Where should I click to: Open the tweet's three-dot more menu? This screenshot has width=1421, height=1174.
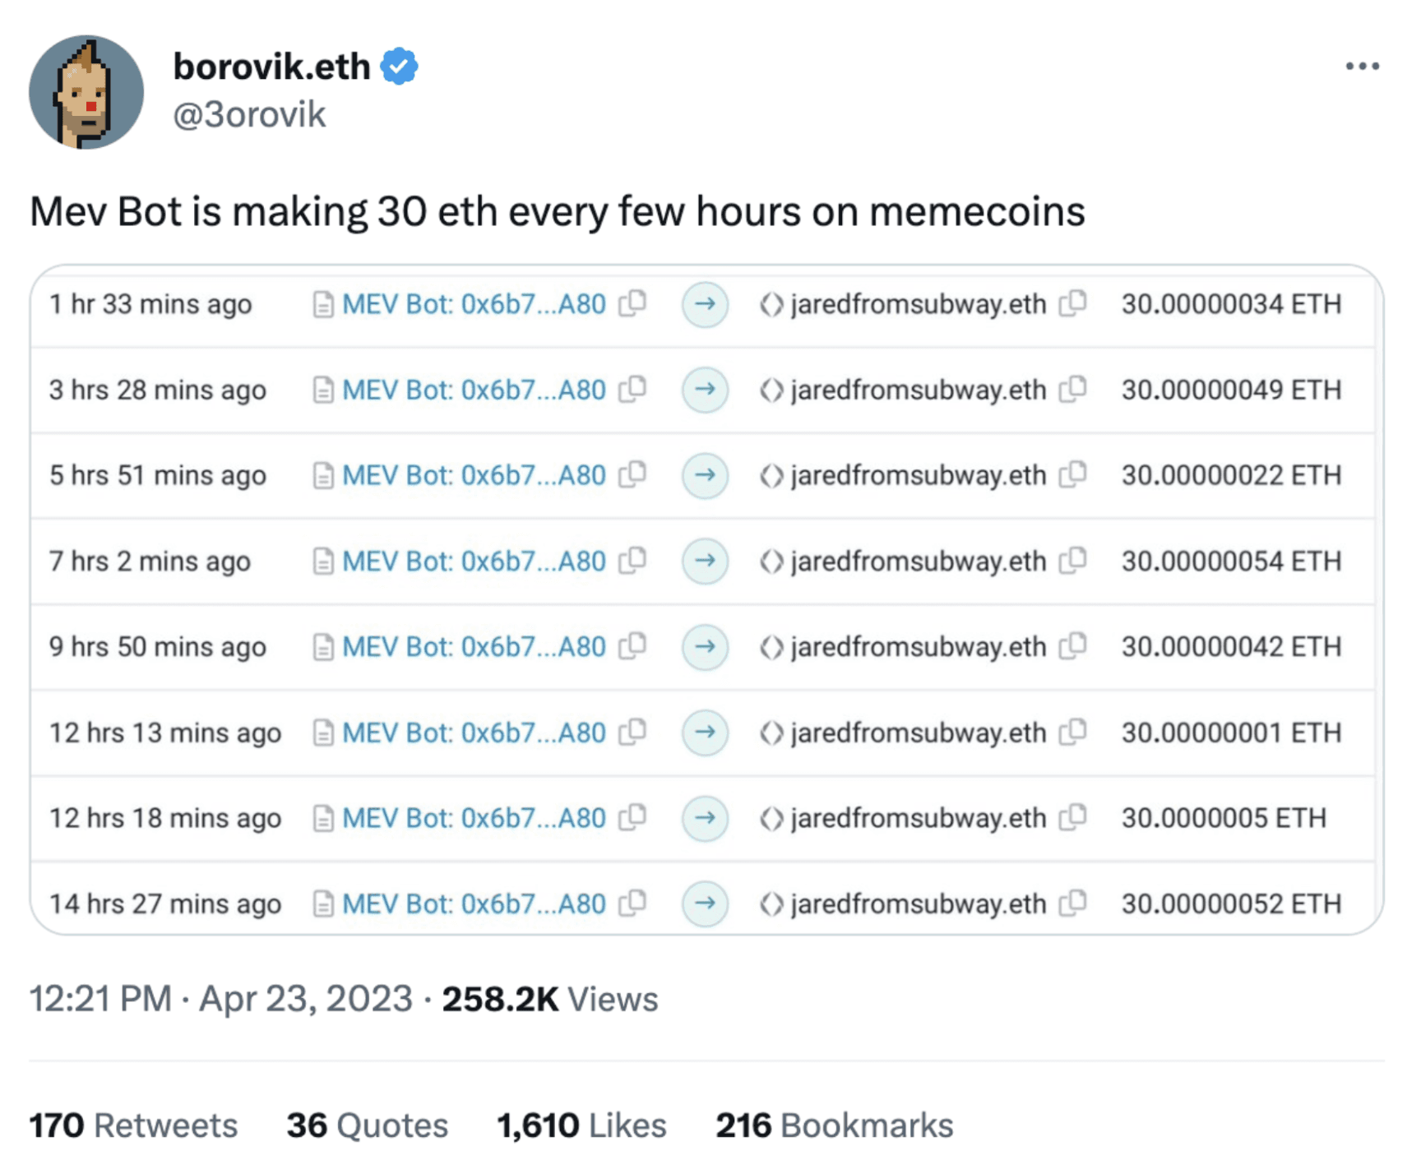(1361, 66)
